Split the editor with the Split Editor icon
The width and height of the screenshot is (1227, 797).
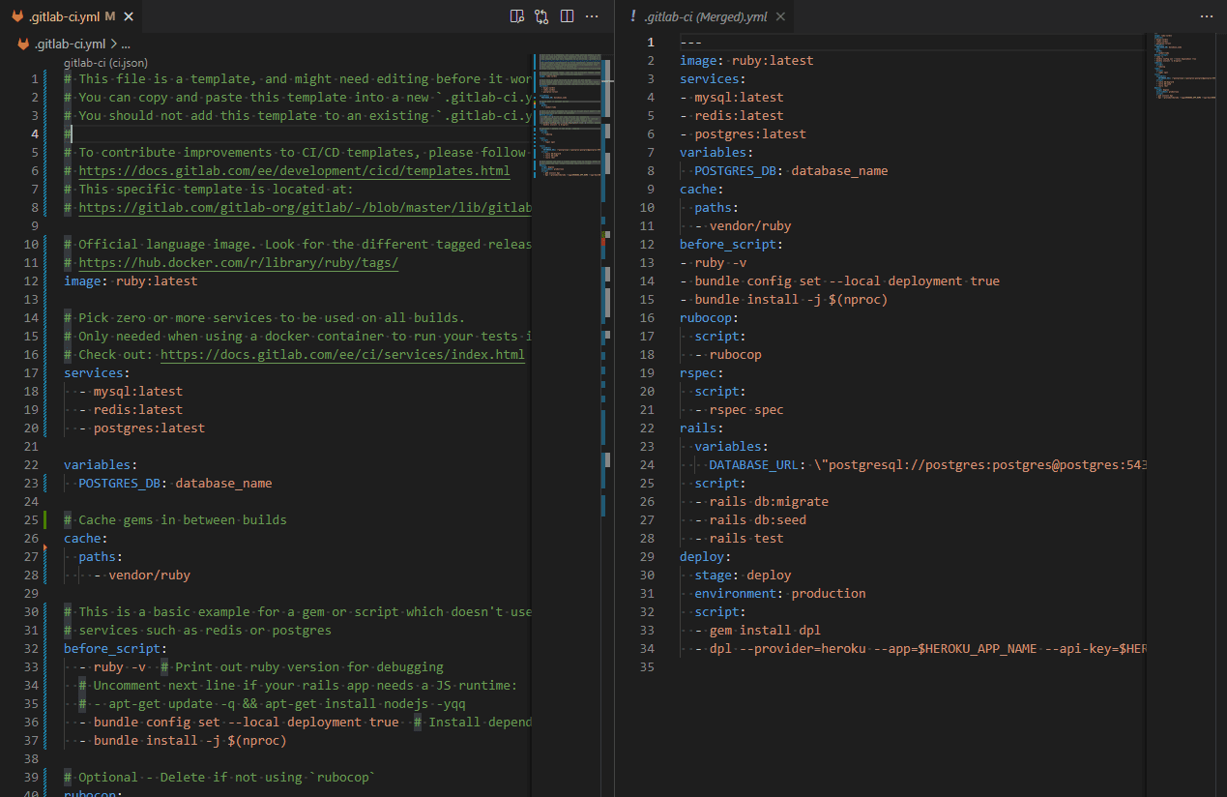567,16
